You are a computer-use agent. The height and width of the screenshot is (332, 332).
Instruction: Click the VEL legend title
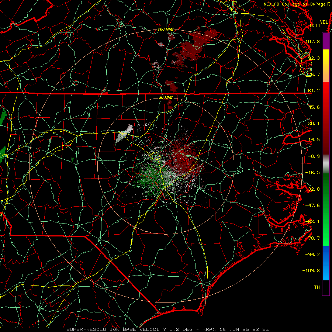pos(324,22)
